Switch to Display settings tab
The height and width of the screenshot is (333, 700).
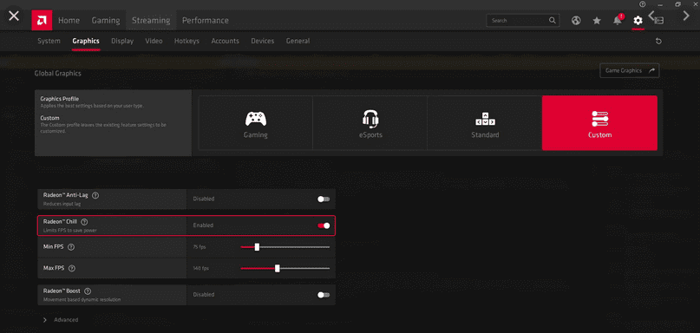pyautogui.click(x=122, y=41)
